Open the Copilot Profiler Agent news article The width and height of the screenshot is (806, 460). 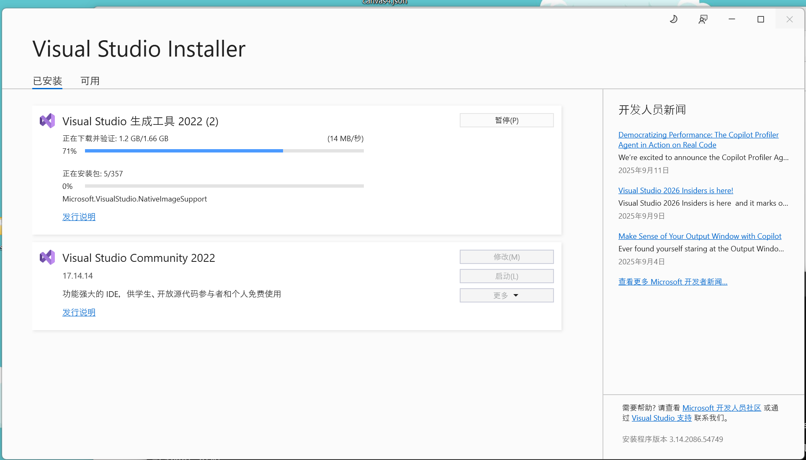[x=698, y=140]
